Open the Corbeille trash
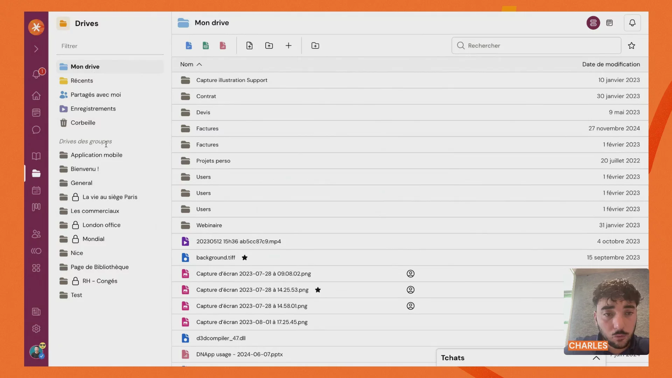 [x=110, y=122]
